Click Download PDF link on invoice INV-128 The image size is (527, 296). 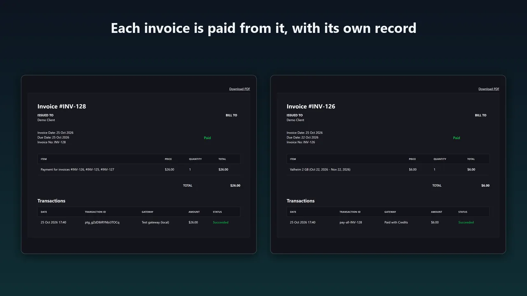pyautogui.click(x=240, y=89)
